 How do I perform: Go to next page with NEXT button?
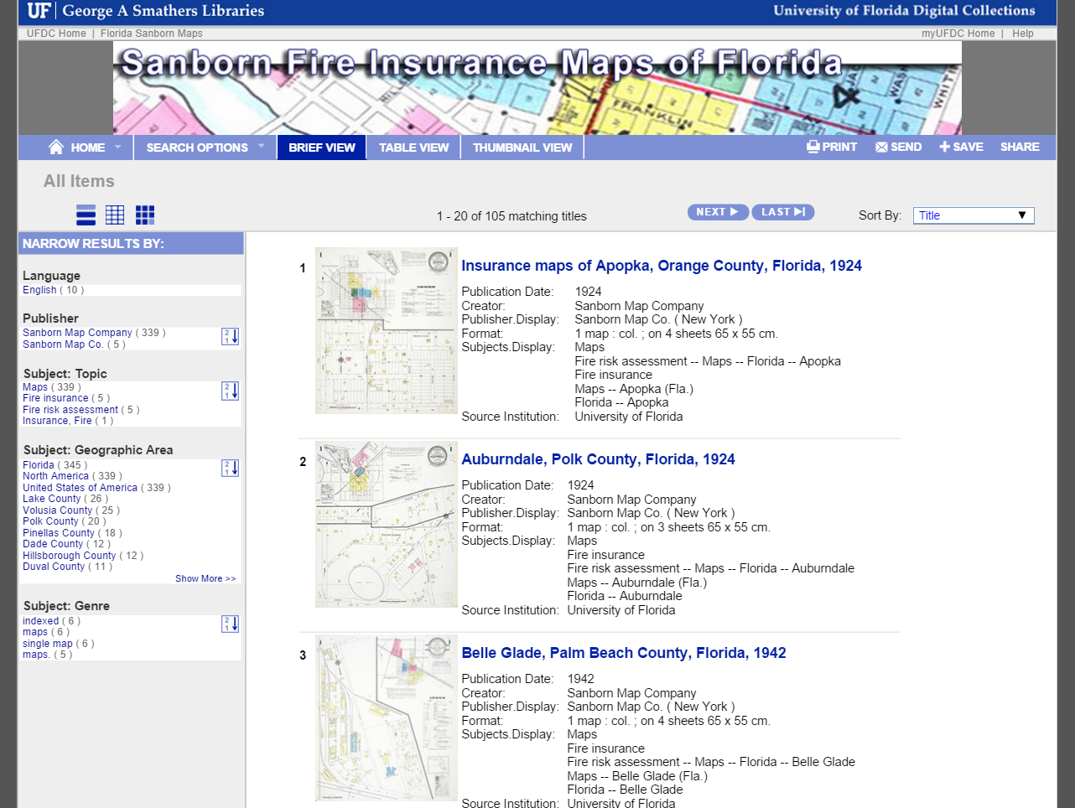coord(718,211)
